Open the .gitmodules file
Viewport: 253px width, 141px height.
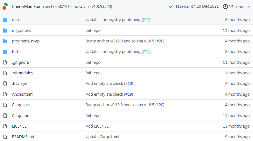pos(22,73)
